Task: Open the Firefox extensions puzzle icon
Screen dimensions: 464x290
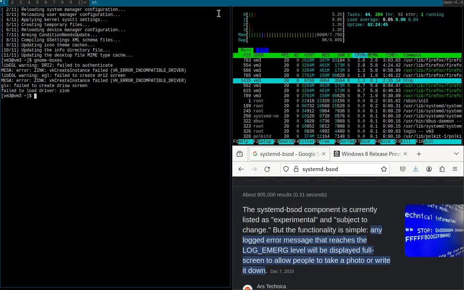Action: tap(442, 169)
